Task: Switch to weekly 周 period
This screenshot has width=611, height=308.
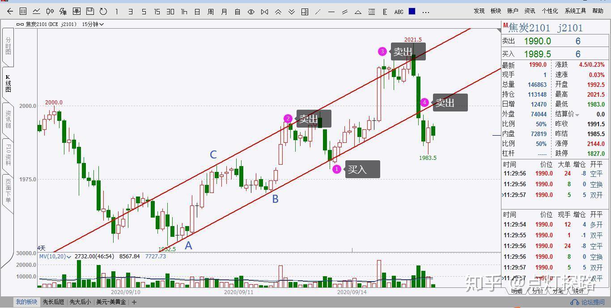Action: [x=211, y=12]
